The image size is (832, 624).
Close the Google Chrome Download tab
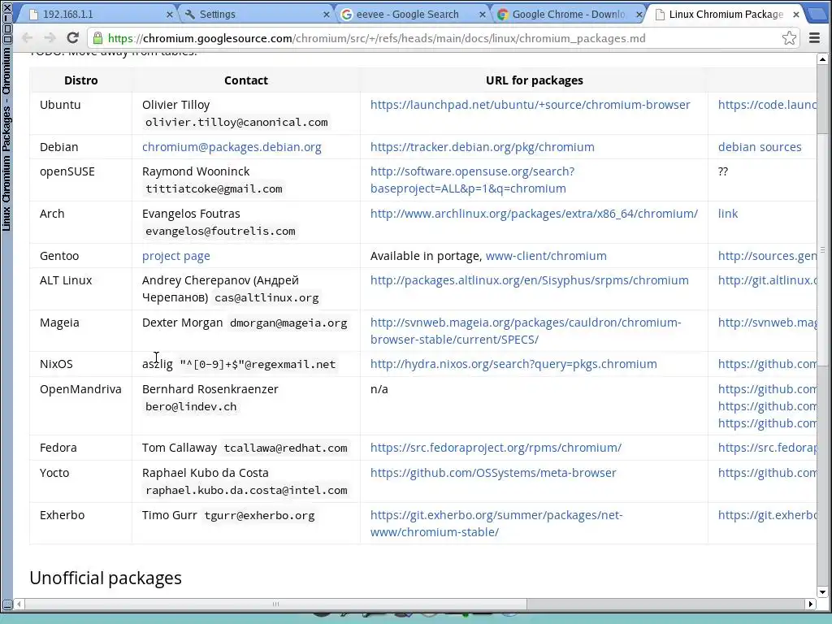tap(639, 15)
